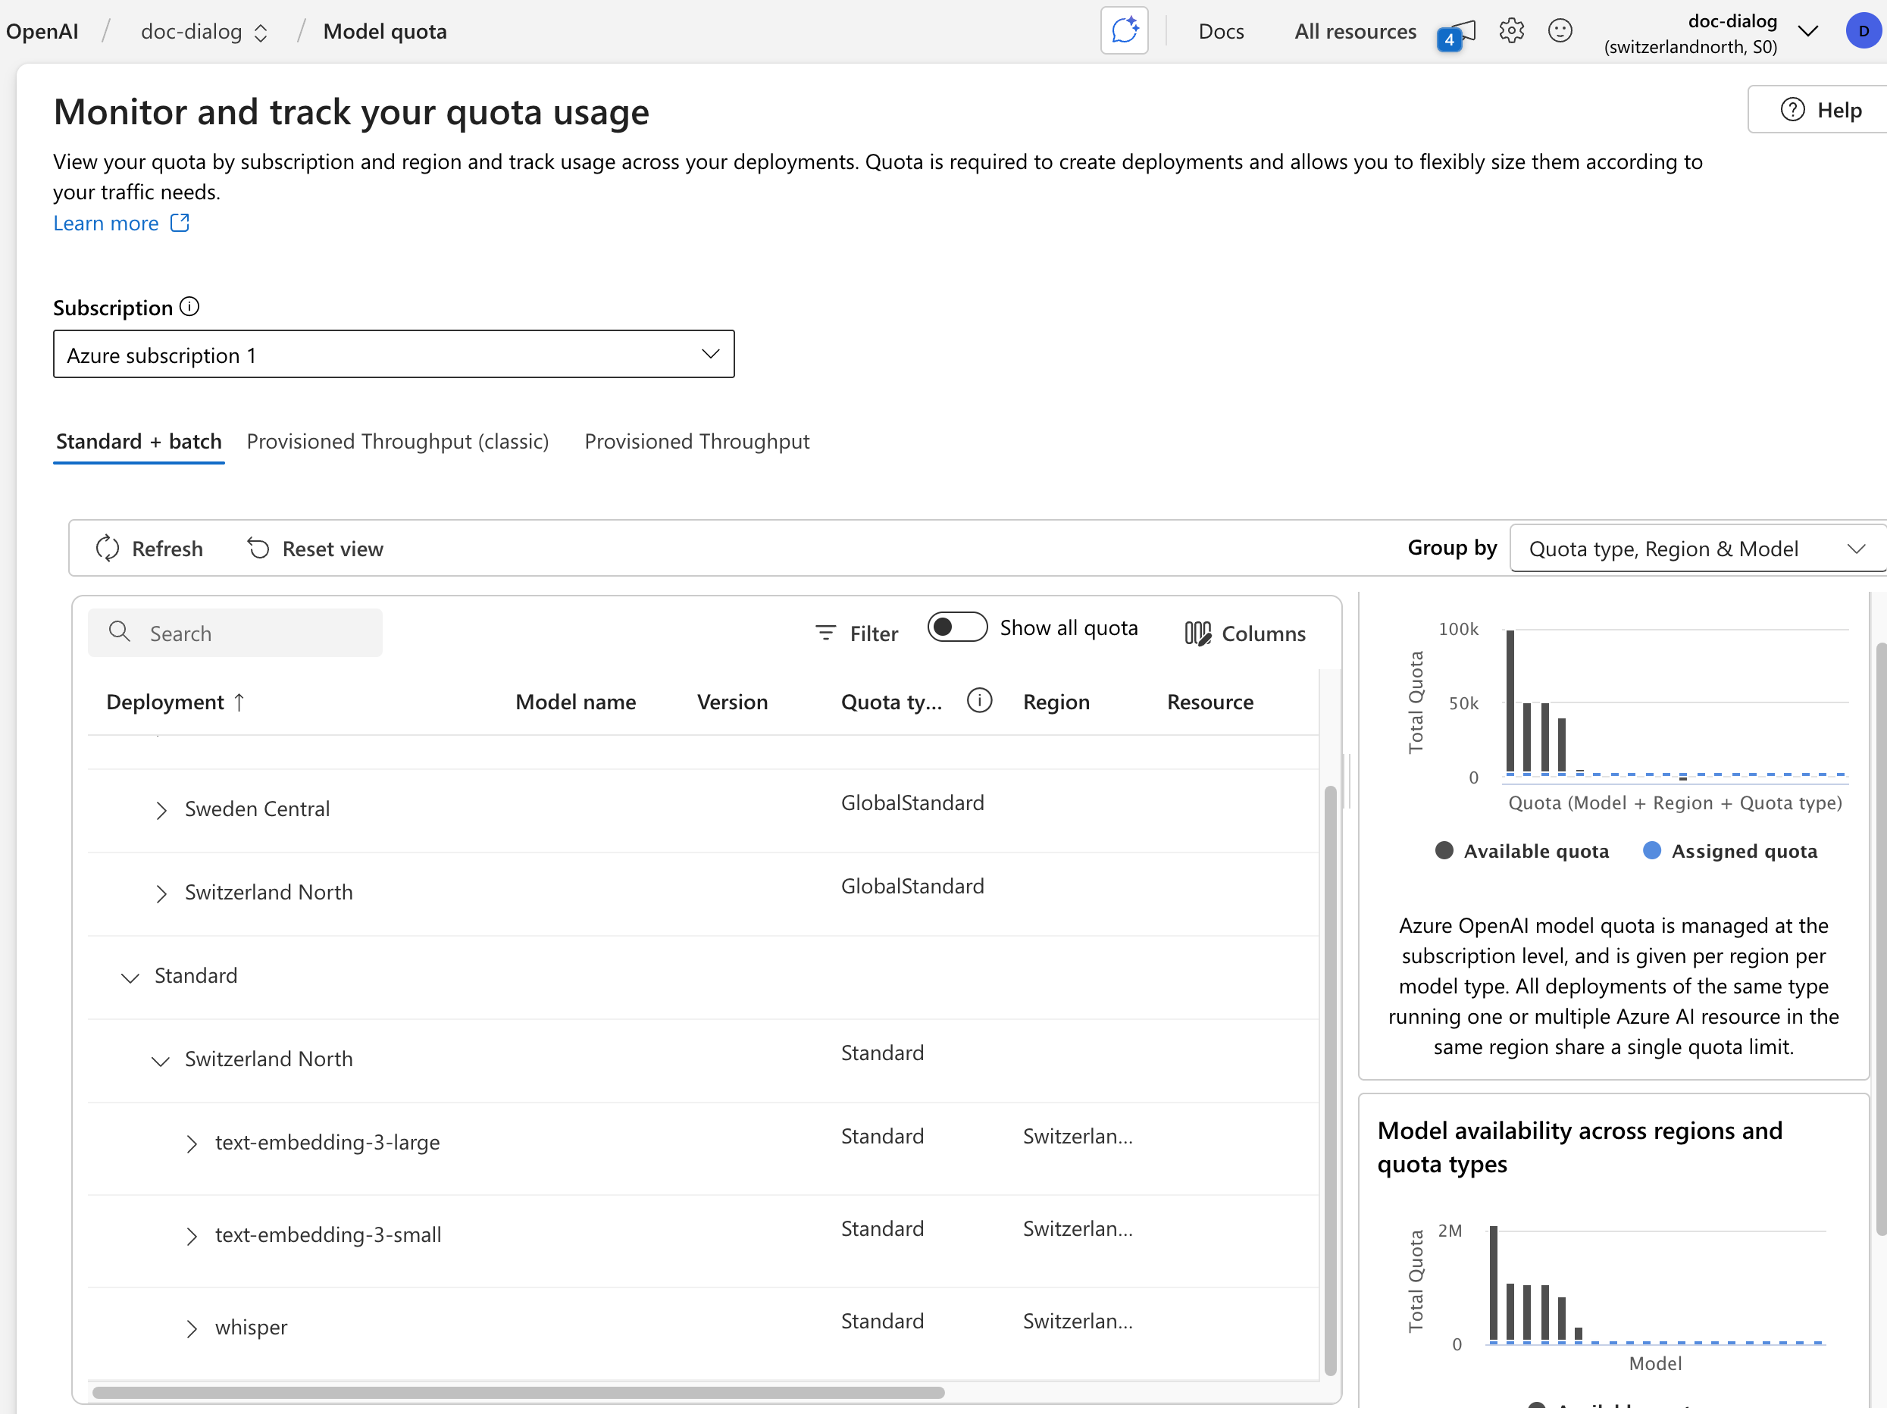Click the Assigned quota legend swatch
This screenshot has height=1414, width=1887.
1651,850
